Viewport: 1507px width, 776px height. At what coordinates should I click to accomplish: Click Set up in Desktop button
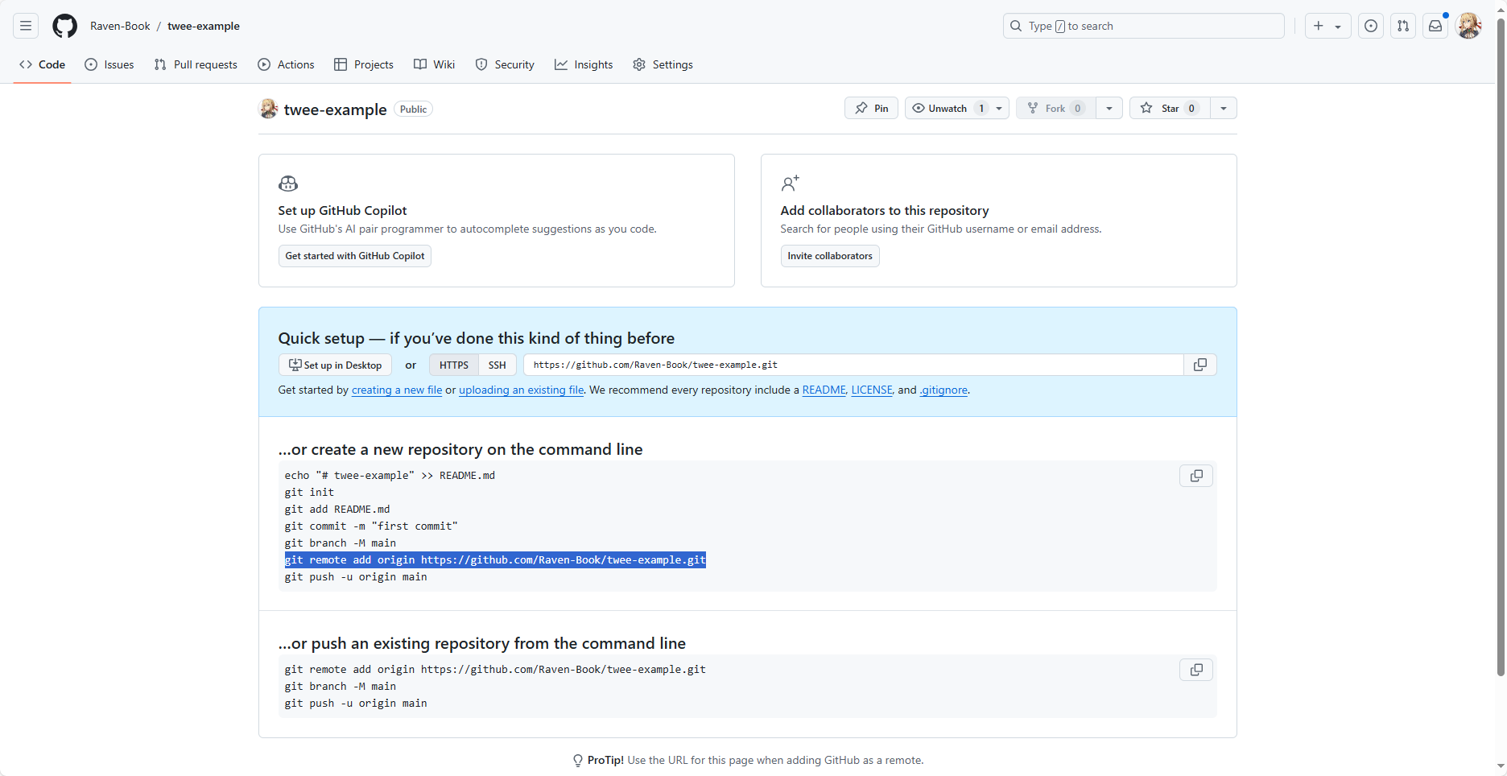tap(335, 365)
